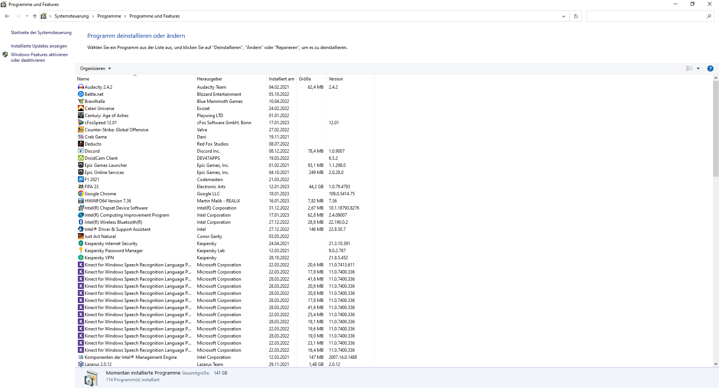
Task: Click the scroll down arrow
Action: 716,364
